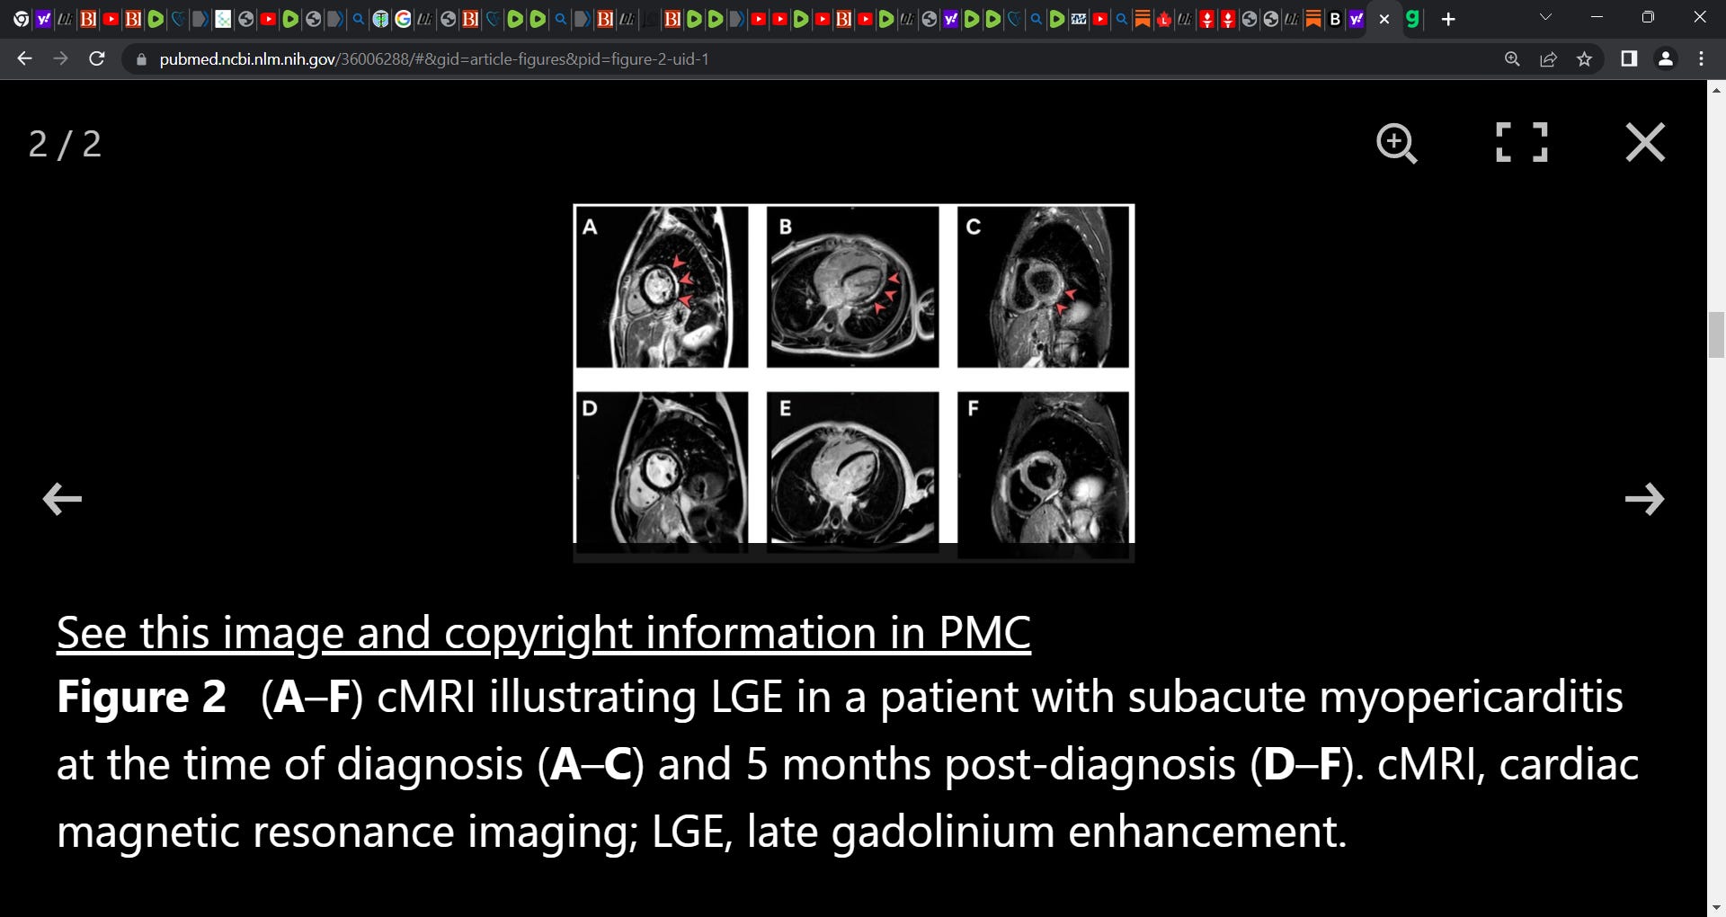The image size is (1726, 917).
Task: Navigate back in browser history
Action: [x=24, y=59]
